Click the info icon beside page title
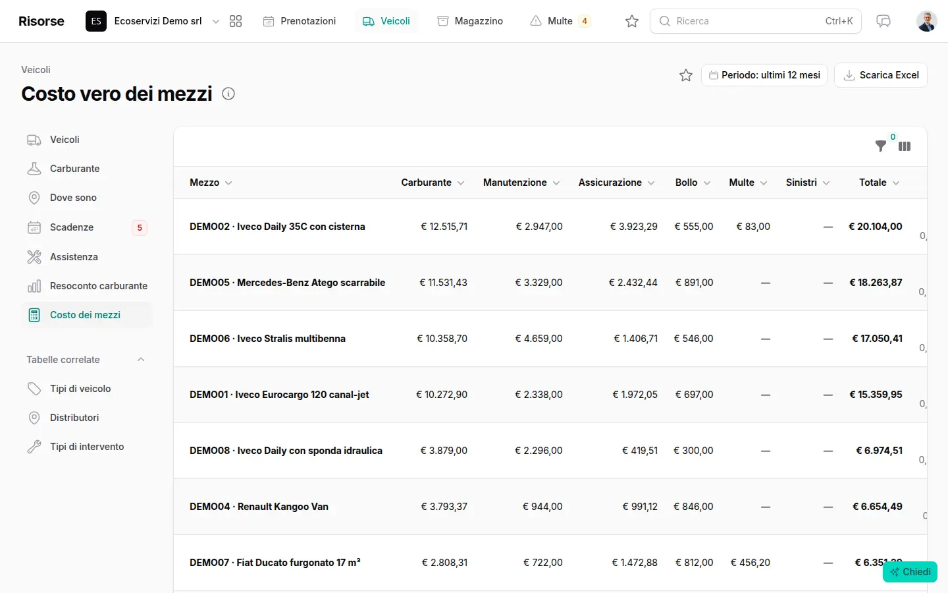 click(x=228, y=94)
